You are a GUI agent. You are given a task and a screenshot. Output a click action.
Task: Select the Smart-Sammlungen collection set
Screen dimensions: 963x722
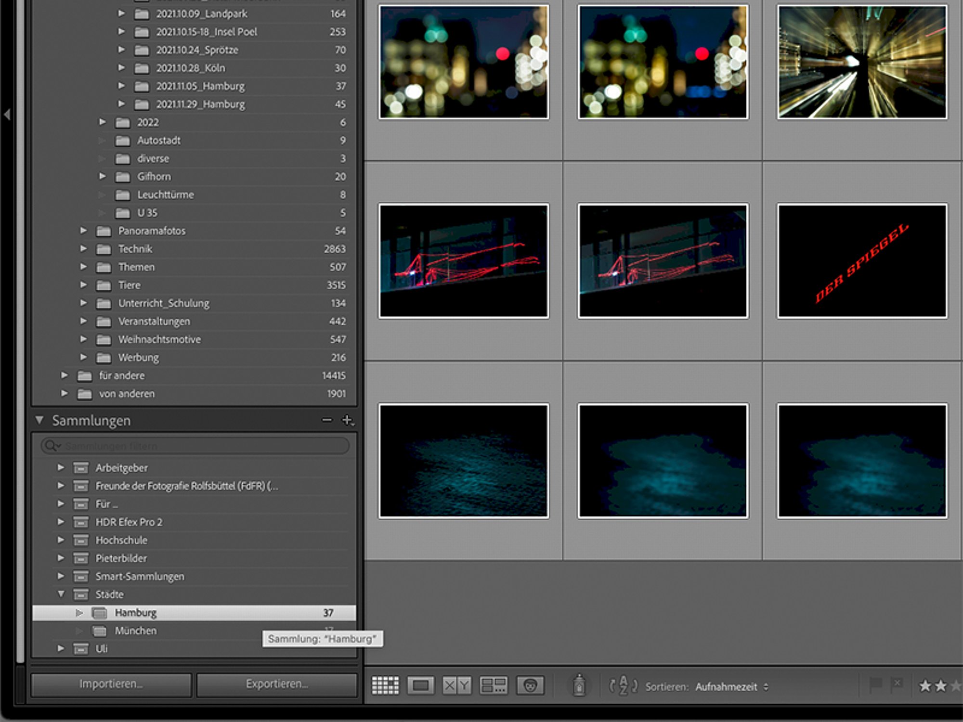(x=140, y=576)
